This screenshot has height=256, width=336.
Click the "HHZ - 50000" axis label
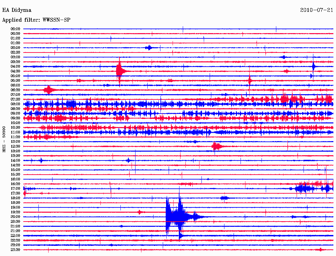coord(4,139)
